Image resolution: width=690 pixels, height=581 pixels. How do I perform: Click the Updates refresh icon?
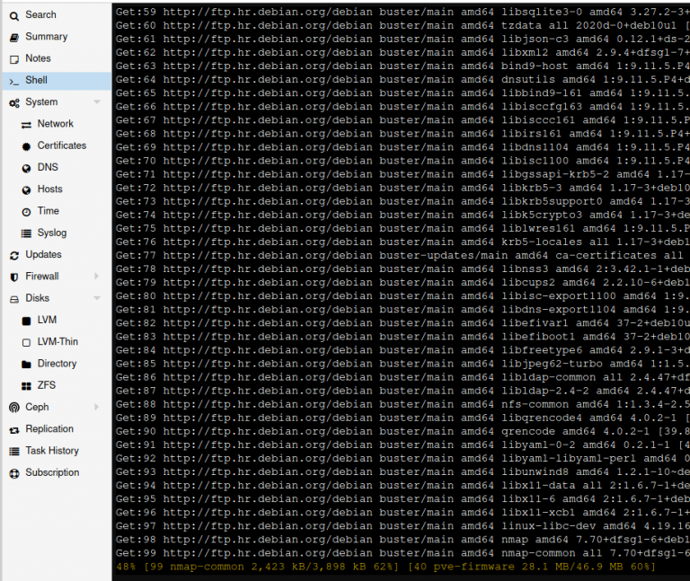click(x=14, y=255)
